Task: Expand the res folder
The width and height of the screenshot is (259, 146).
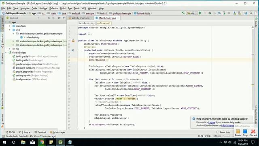Action: 10,49
